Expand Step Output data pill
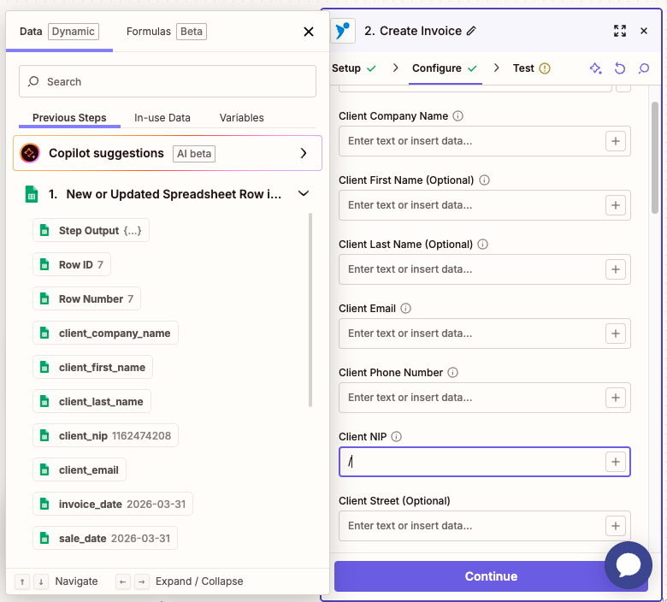Viewport: 667px width, 602px height. point(91,231)
